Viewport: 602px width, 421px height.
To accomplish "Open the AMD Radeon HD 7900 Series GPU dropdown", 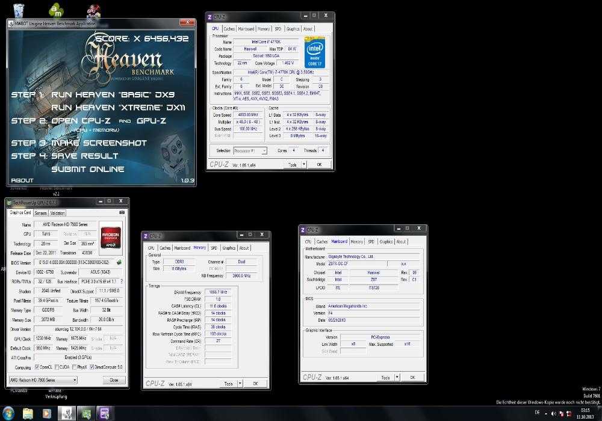I will pos(43,380).
